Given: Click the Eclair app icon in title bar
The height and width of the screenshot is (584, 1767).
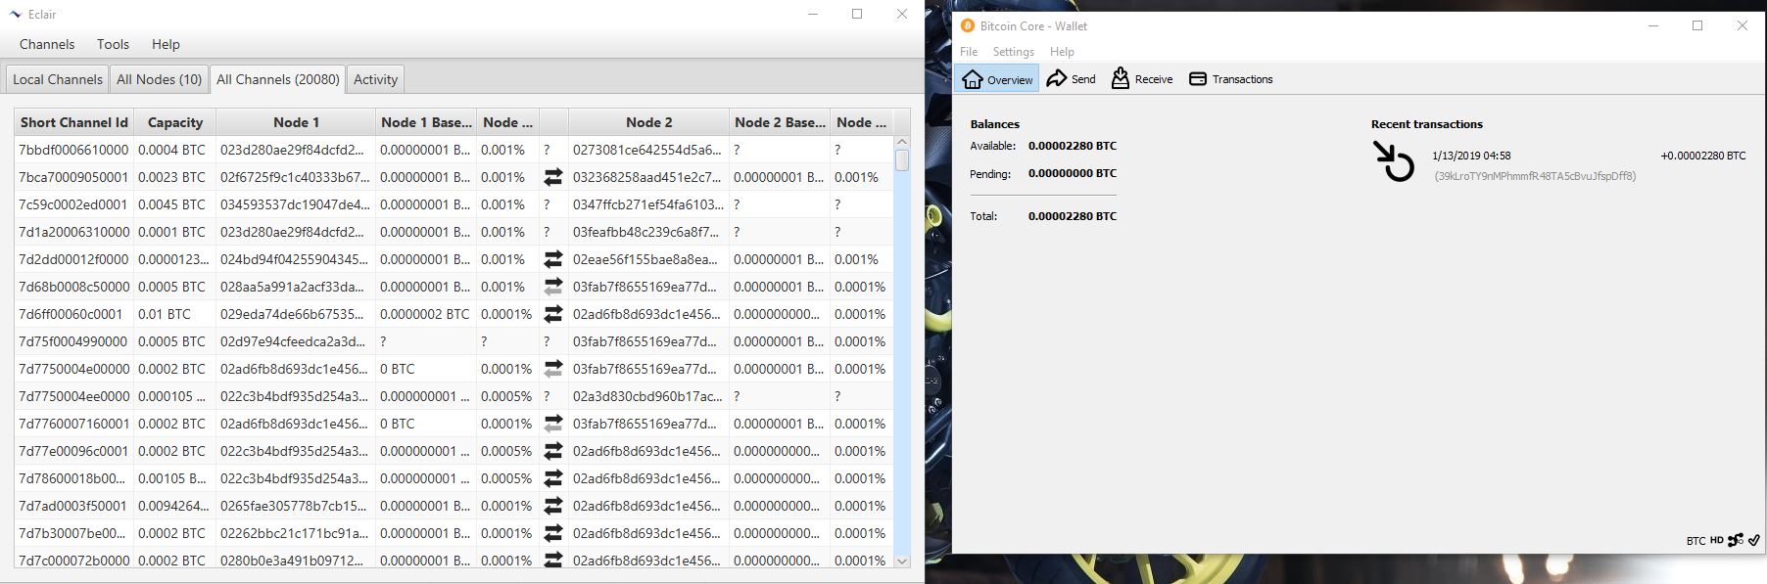Looking at the screenshot, I should [x=16, y=15].
